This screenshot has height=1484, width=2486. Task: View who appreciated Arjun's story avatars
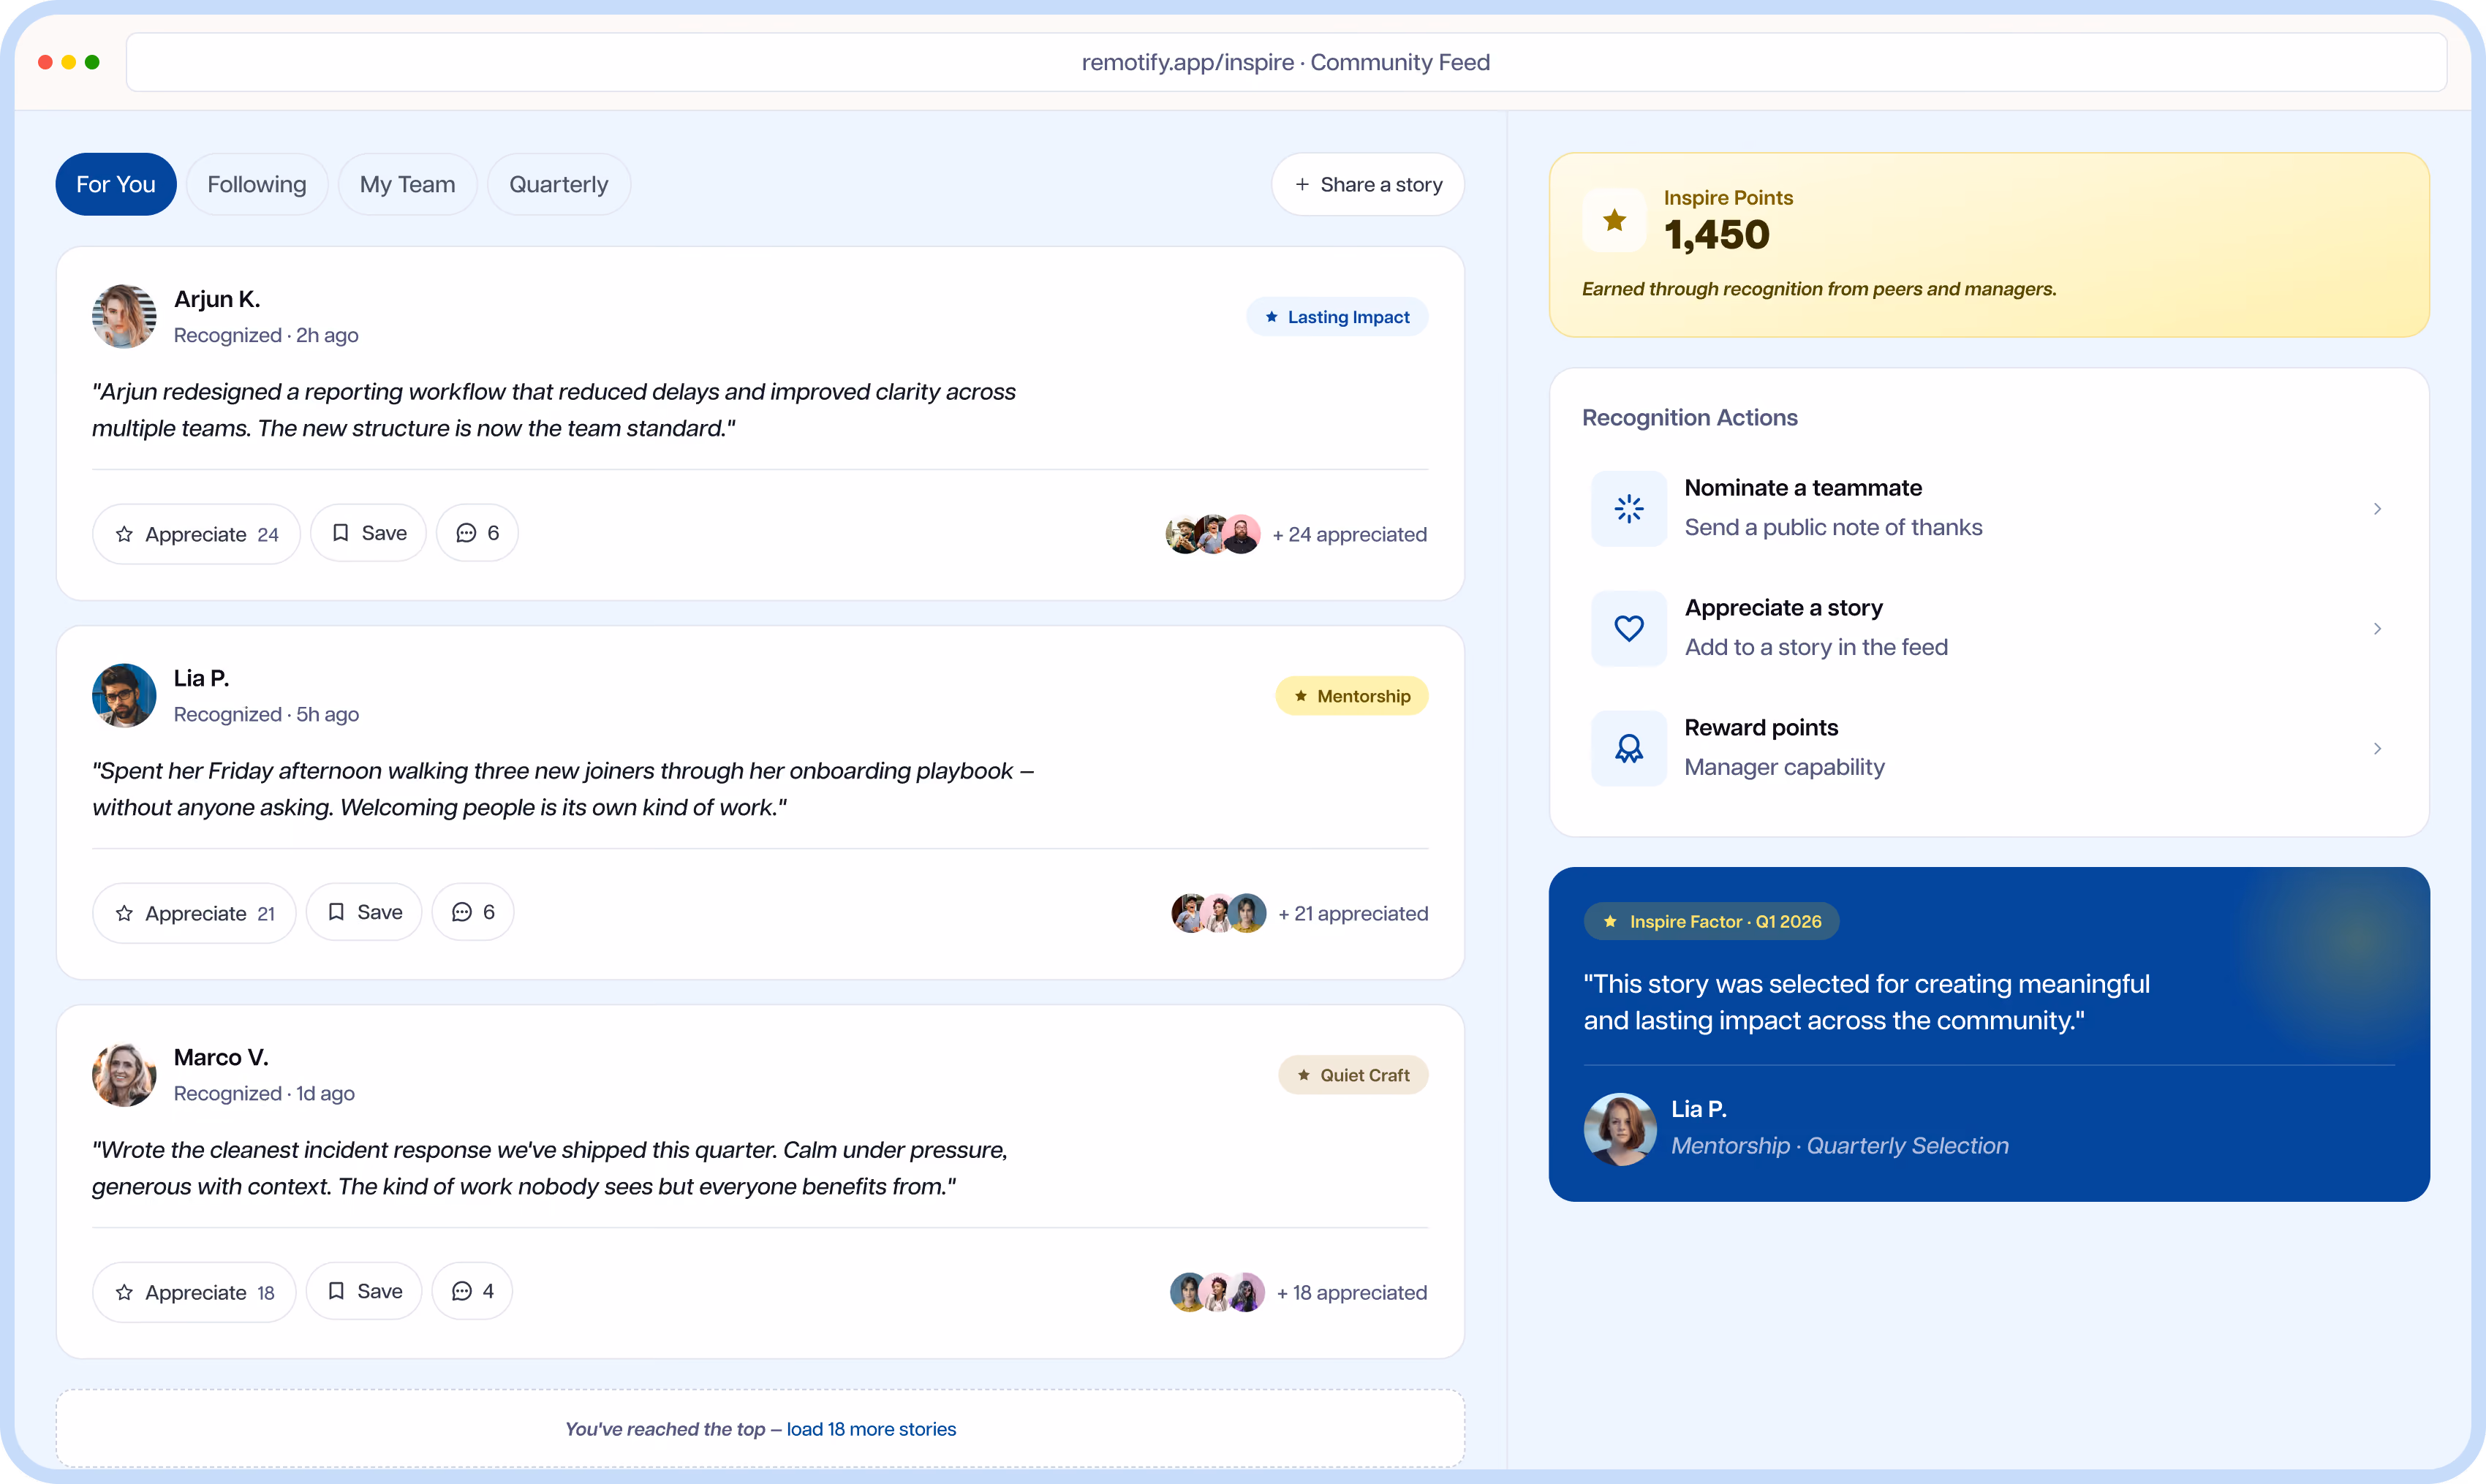(1213, 534)
